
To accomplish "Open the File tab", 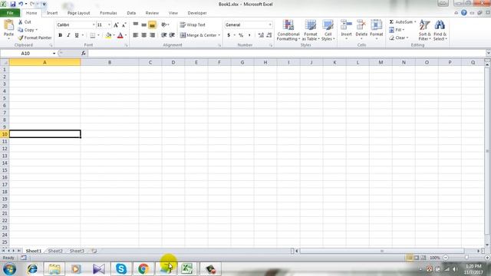I will tap(10, 13).
